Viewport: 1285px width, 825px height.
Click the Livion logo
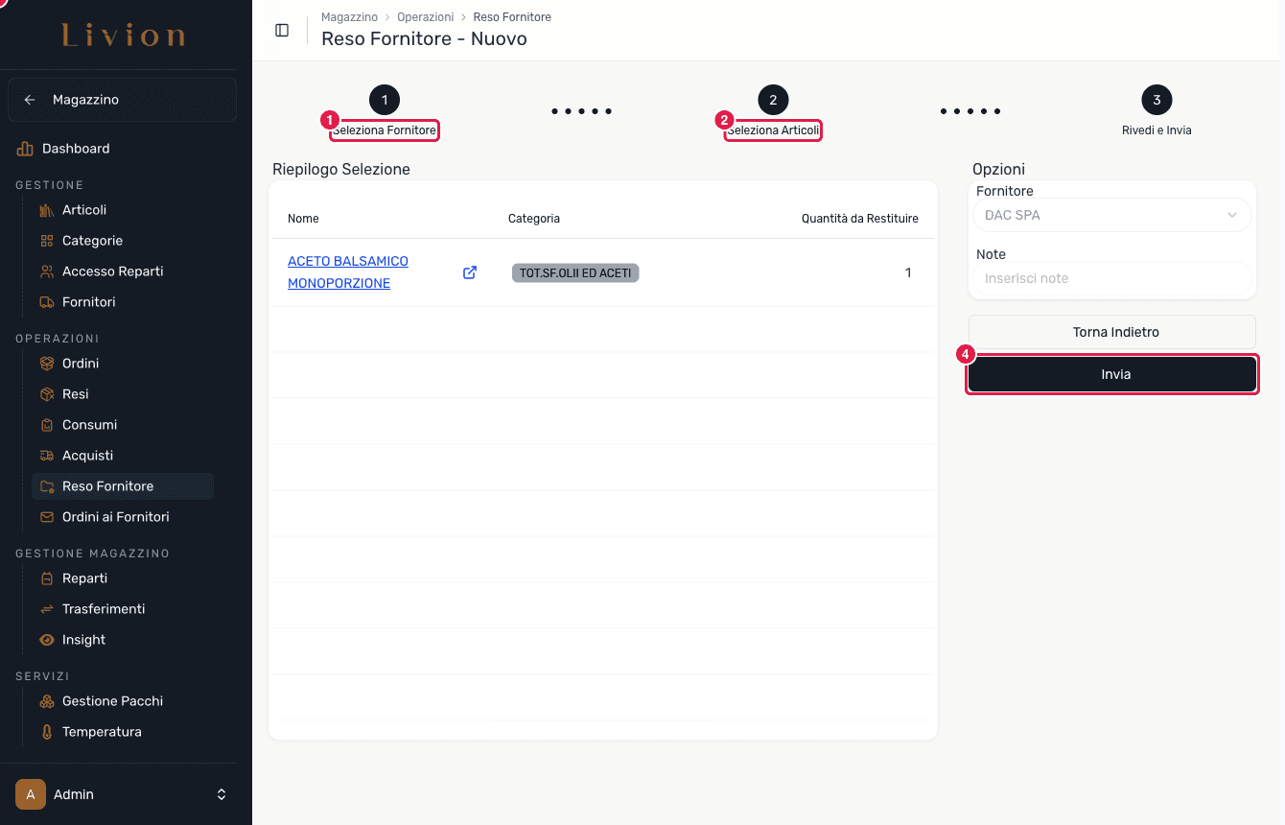click(x=124, y=35)
